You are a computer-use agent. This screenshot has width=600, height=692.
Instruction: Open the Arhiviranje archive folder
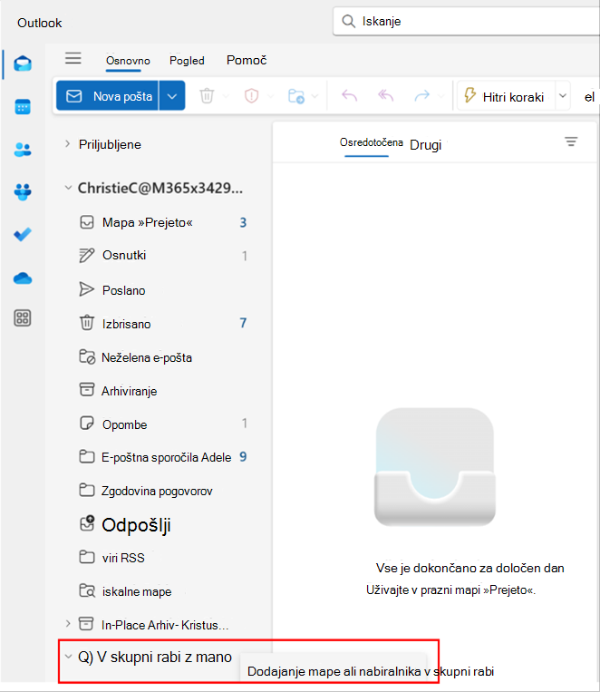(162, 391)
